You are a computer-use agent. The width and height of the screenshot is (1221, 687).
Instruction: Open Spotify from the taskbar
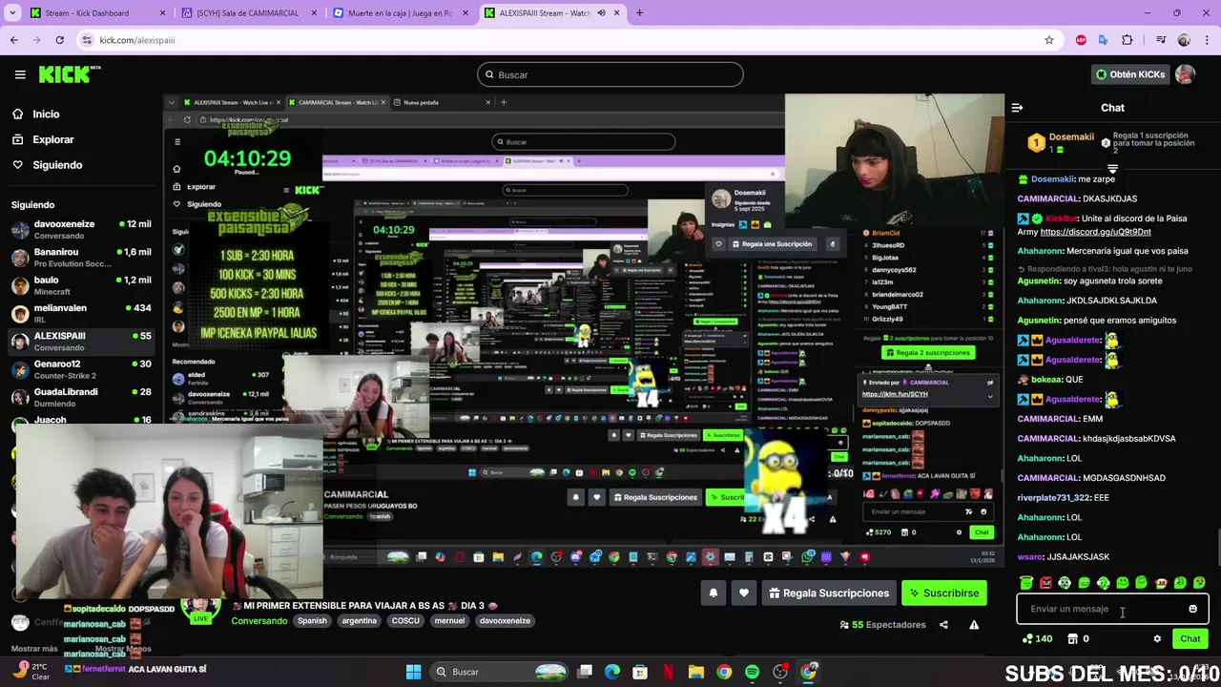tap(753, 672)
